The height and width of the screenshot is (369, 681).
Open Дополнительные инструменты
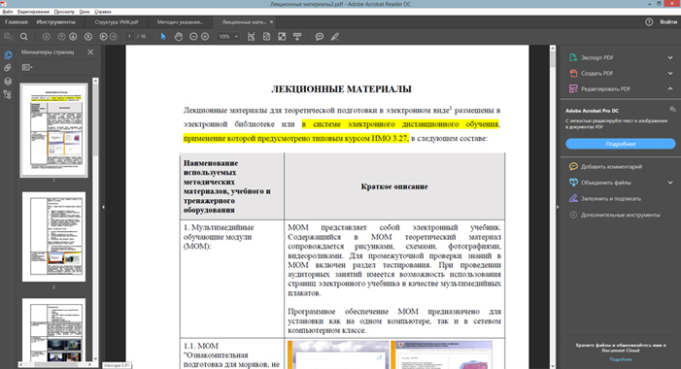tap(620, 215)
